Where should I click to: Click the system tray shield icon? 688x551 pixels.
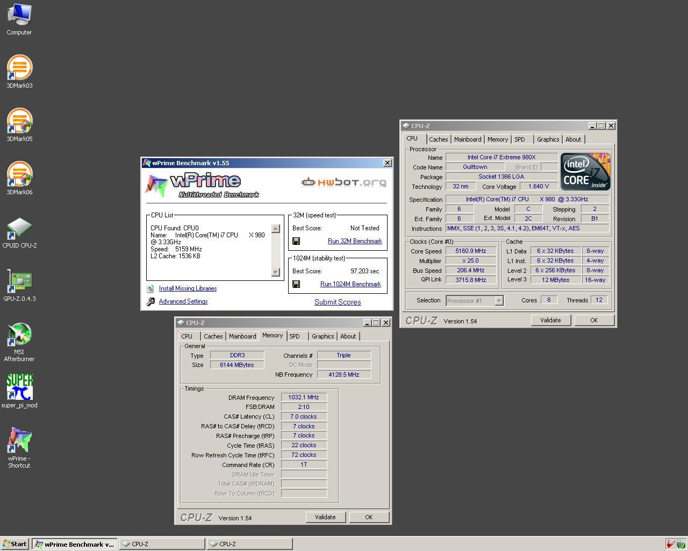(x=681, y=544)
